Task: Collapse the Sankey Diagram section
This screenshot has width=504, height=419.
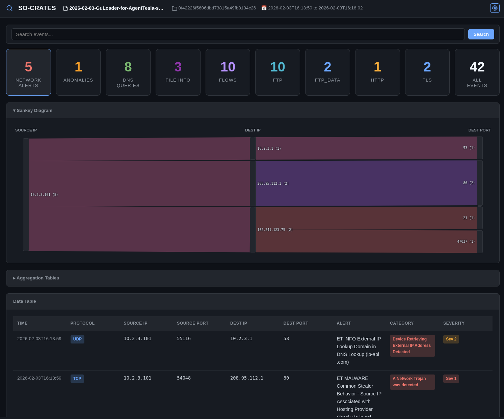Action: tap(253, 111)
